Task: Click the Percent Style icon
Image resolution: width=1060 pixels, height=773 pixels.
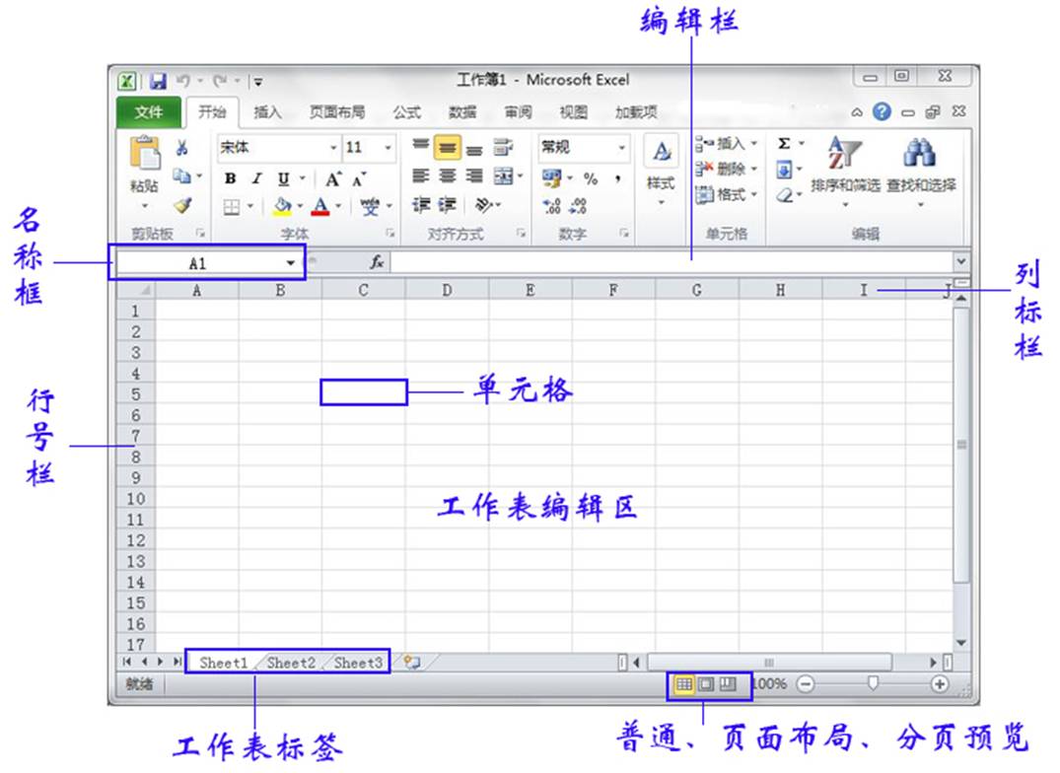Action: 591,178
